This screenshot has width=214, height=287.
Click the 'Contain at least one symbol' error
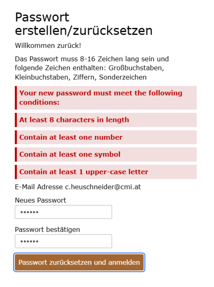106,155
